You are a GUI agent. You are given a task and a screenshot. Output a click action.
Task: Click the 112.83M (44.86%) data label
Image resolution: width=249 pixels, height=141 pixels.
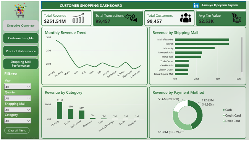pyautogui.click(x=208, y=103)
